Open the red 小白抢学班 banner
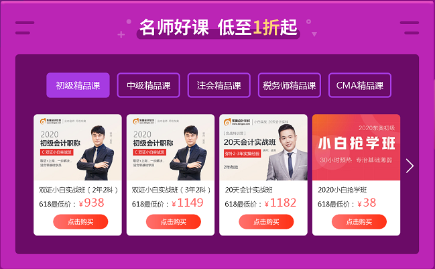Image resolution: width=435 pixels, height=269 pixels. 356,148
